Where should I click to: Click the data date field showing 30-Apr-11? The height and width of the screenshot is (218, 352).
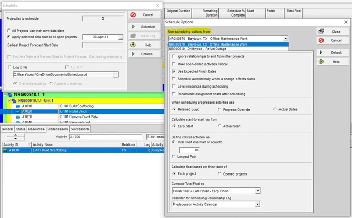pyautogui.click(x=100, y=37)
